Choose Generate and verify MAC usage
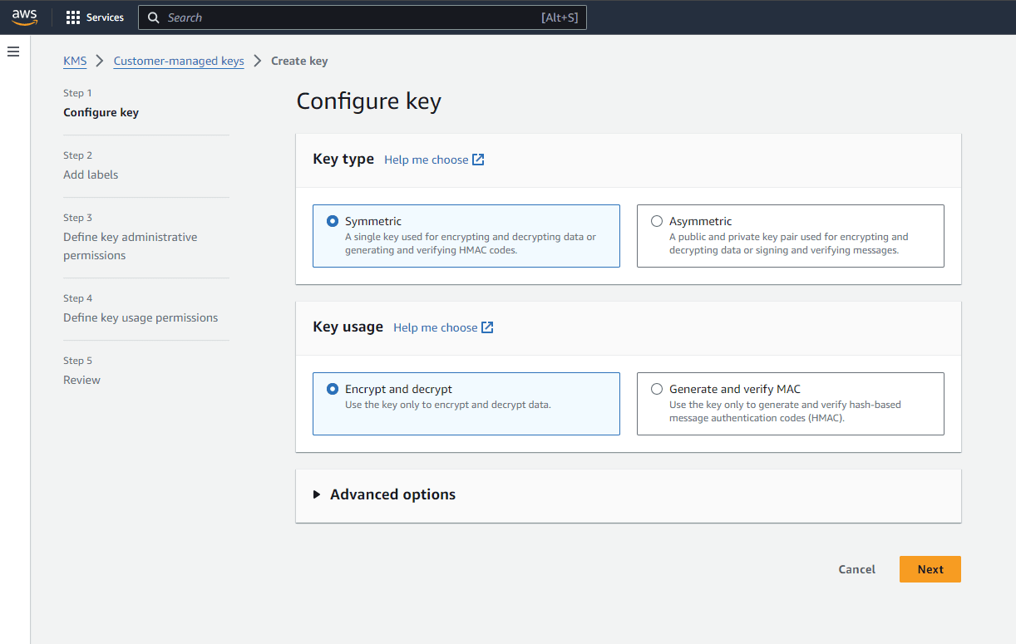This screenshot has height=644, width=1016. (x=657, y=389)
